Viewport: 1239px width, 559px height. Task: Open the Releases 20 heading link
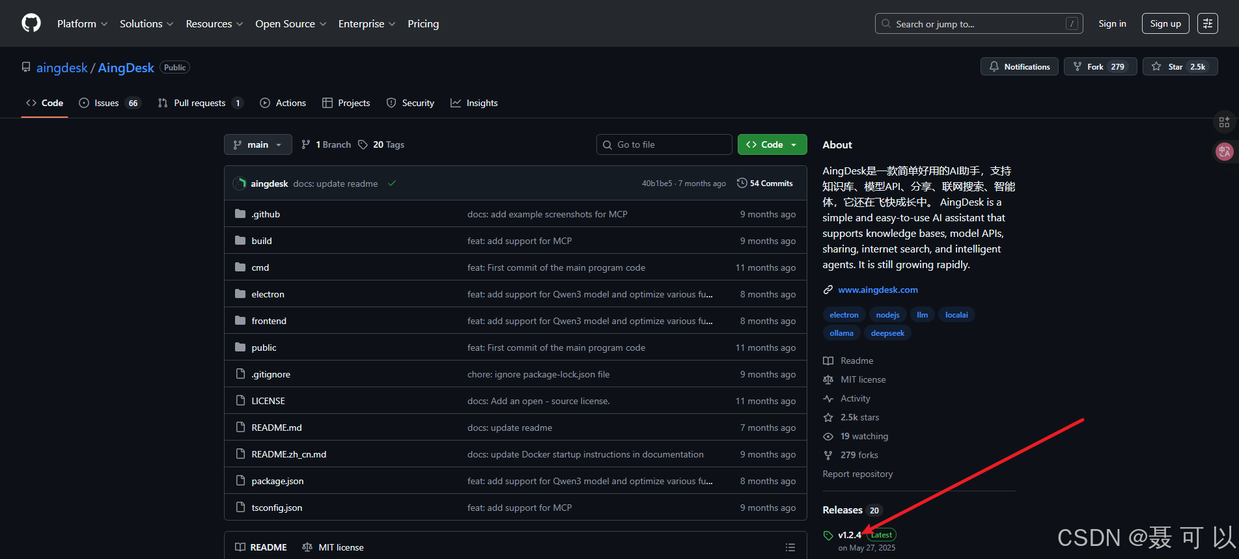(852, 510)
